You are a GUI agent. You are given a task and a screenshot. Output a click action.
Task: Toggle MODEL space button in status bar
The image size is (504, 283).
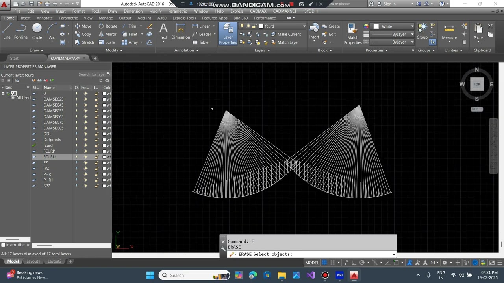tap(312, 263)
